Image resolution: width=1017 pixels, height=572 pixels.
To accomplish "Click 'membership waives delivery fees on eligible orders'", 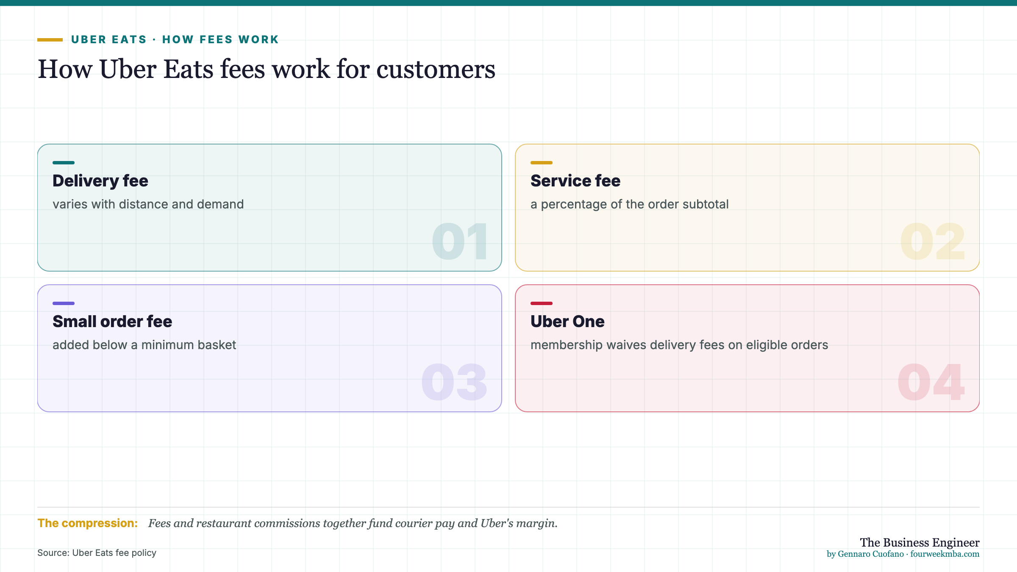I will 679,345.
